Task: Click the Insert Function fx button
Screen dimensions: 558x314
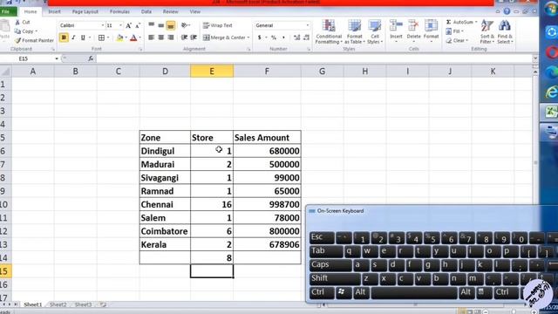Action: pos(91,58)
